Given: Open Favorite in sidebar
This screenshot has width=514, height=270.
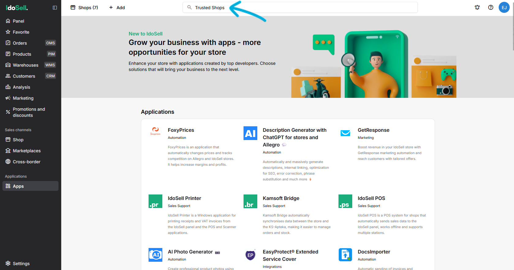Looking at the screenshot, I should coord(30,32).
